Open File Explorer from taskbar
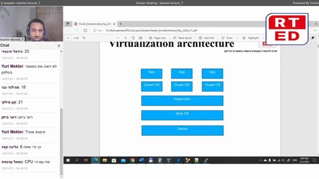The image size is (319, 179). 105,160
